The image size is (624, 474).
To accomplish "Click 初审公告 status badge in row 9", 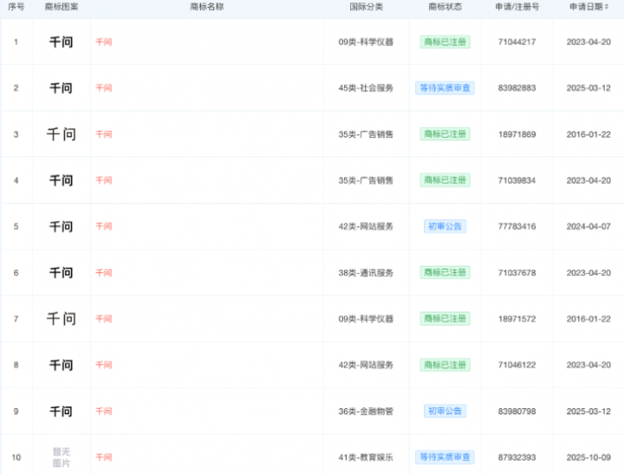I will pos(445,411).
